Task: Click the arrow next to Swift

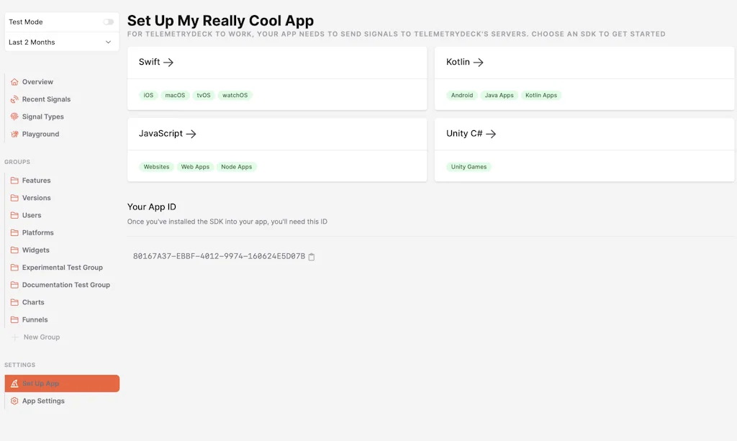Action: pyautogui.click(x=168, y=62)
